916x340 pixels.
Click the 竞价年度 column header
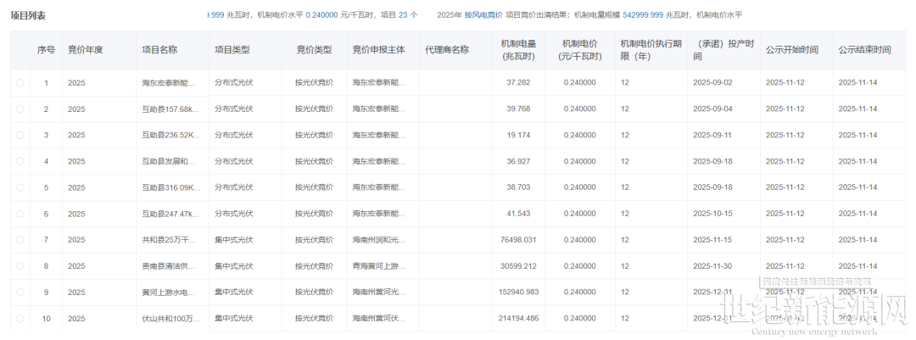coord(85,51)
